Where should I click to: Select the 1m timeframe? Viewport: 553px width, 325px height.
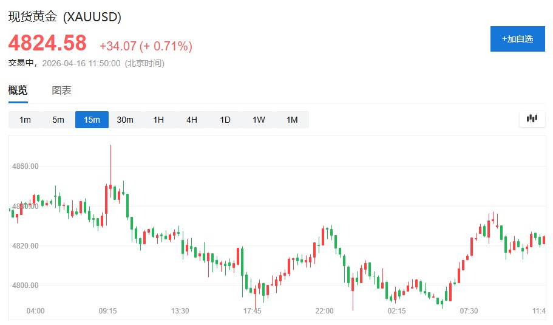pyautogui.click(x=25, y=120)
